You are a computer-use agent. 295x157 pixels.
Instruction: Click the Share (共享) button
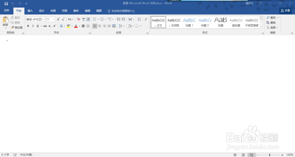(x=285, y=11)
